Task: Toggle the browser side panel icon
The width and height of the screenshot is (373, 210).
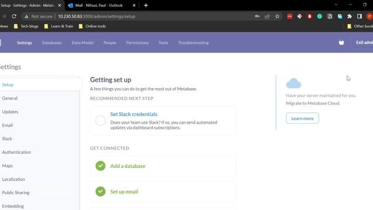Action: point(360,16)
